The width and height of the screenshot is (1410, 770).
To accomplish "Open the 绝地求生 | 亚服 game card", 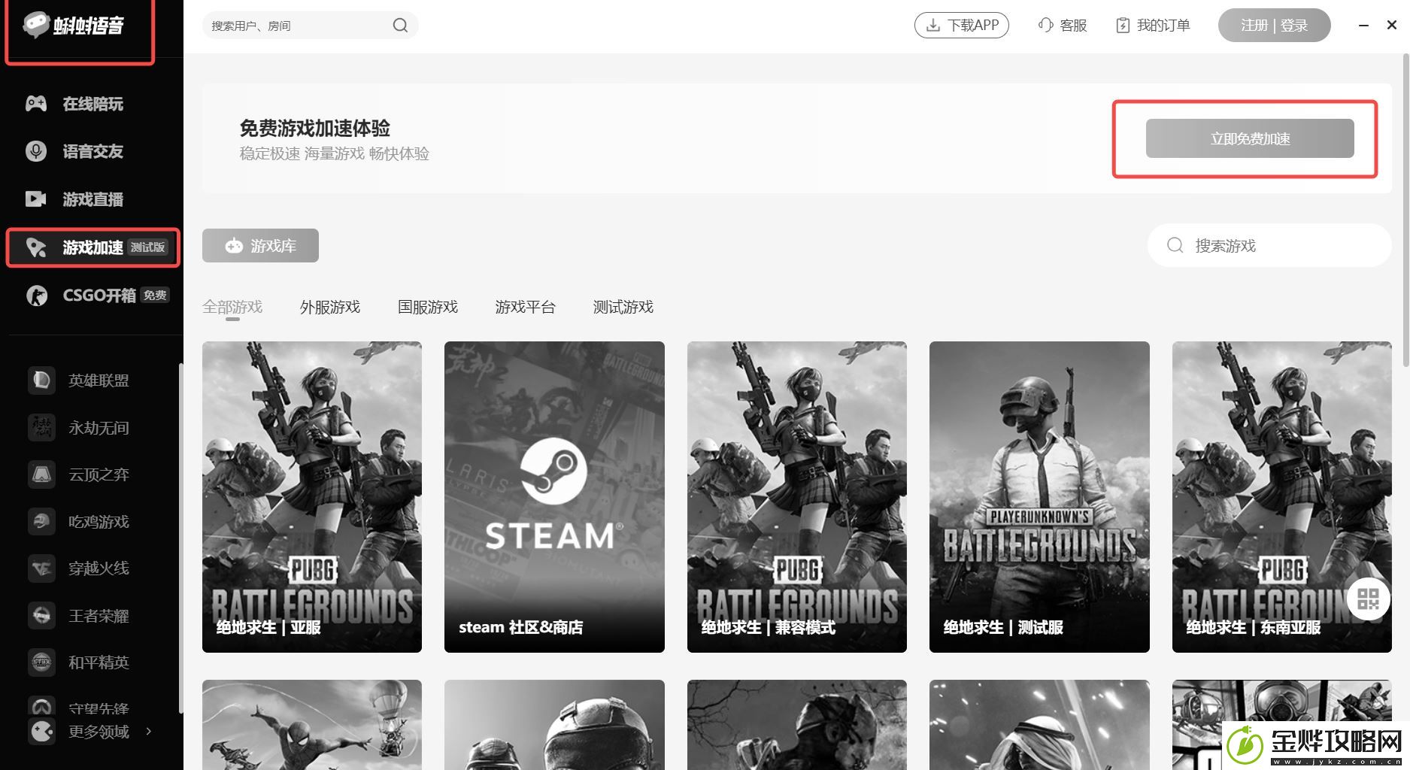I will (x=312, y=497).
